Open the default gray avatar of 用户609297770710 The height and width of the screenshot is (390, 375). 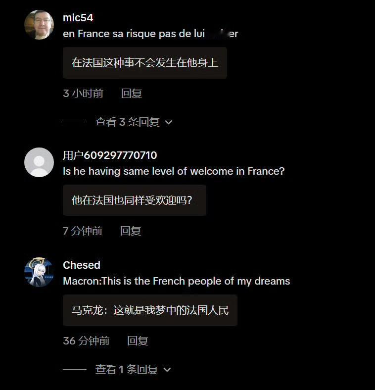39,162
